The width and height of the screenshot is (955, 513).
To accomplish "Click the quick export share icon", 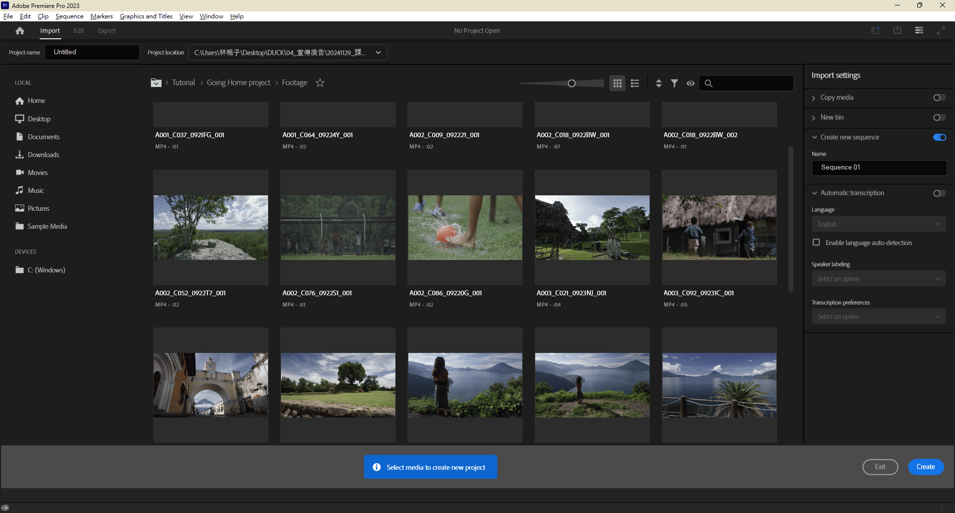I will coord(897,30).
